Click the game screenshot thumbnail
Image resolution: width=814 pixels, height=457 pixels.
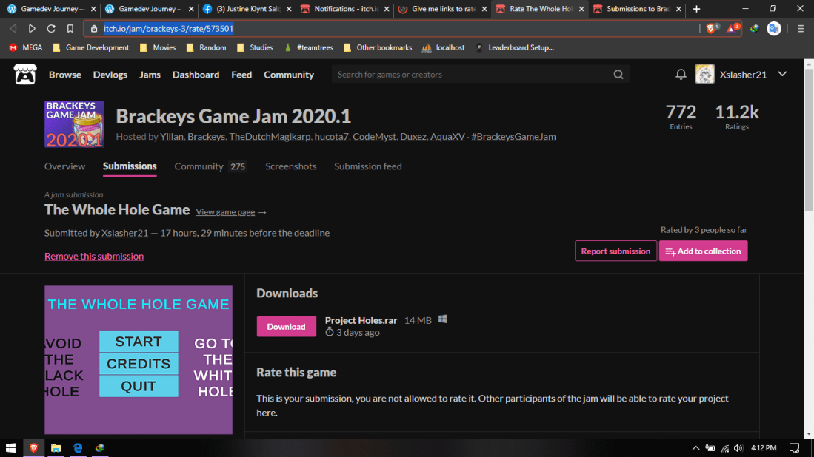coord(139,360)
